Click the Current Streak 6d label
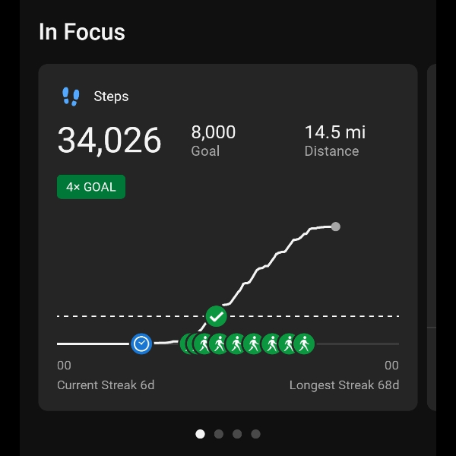 pos(106,385)
